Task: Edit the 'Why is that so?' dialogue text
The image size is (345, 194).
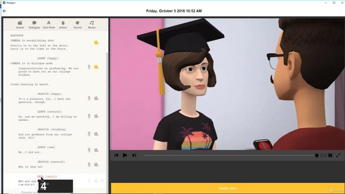Action: point(30,167)
